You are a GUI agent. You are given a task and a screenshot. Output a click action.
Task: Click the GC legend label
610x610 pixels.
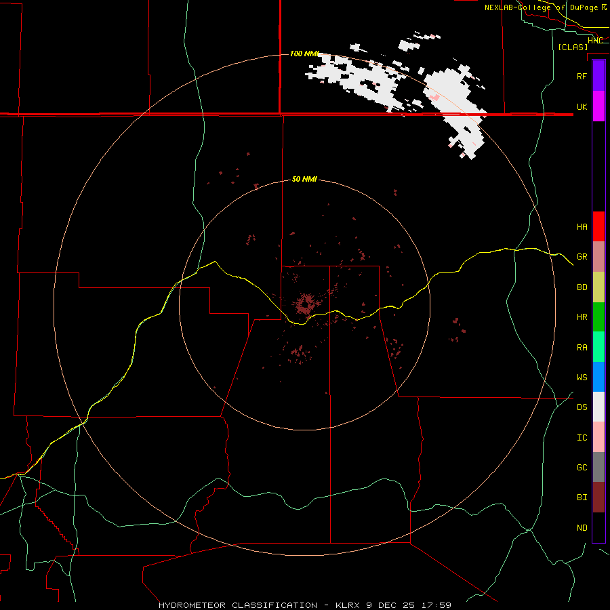582,468
